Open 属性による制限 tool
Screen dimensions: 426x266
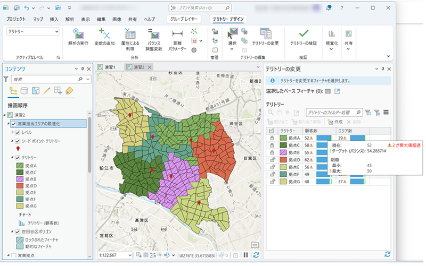(129, 34)
